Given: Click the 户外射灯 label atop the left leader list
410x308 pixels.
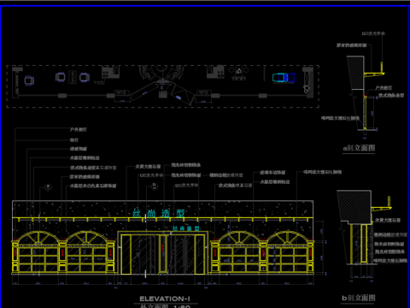Looking at the screenshot, I should 79,129.
